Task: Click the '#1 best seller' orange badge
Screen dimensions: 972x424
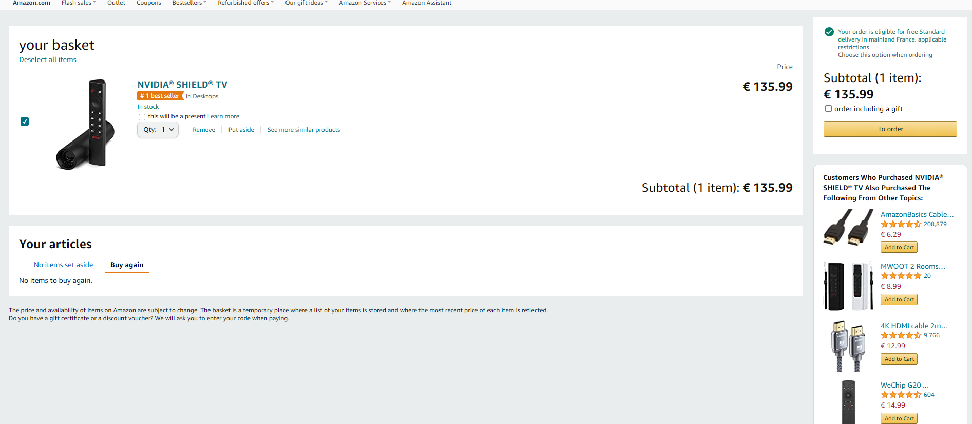Action: point(160,96)
